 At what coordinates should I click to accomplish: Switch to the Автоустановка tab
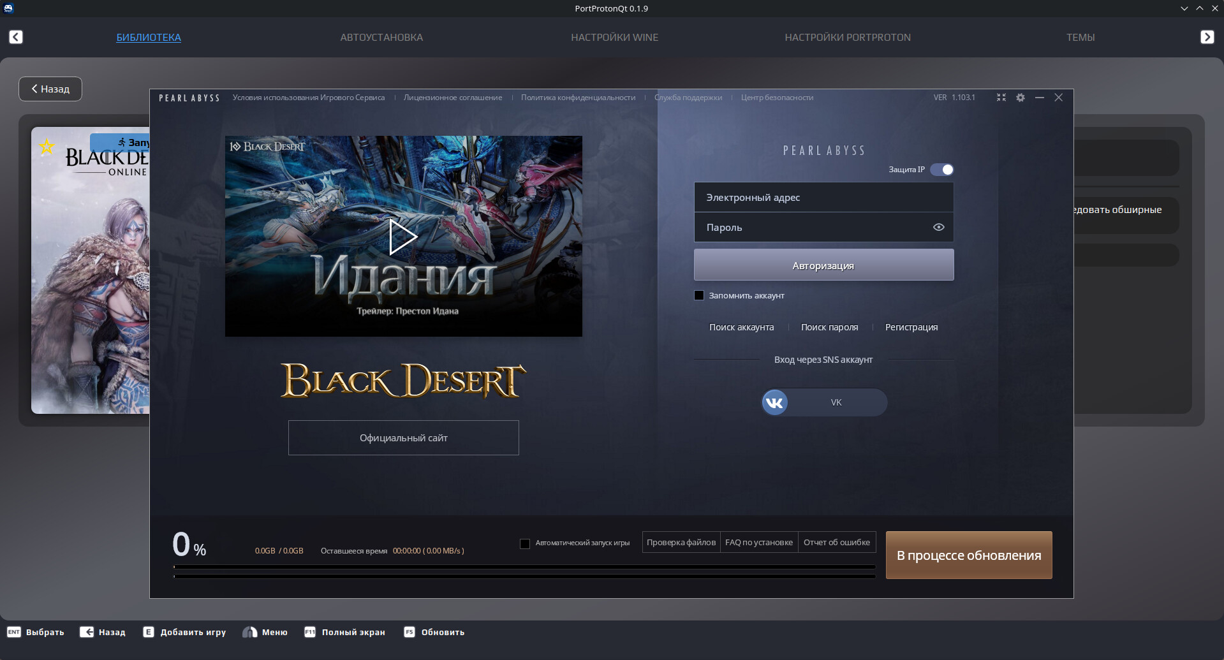click(381, 38)
